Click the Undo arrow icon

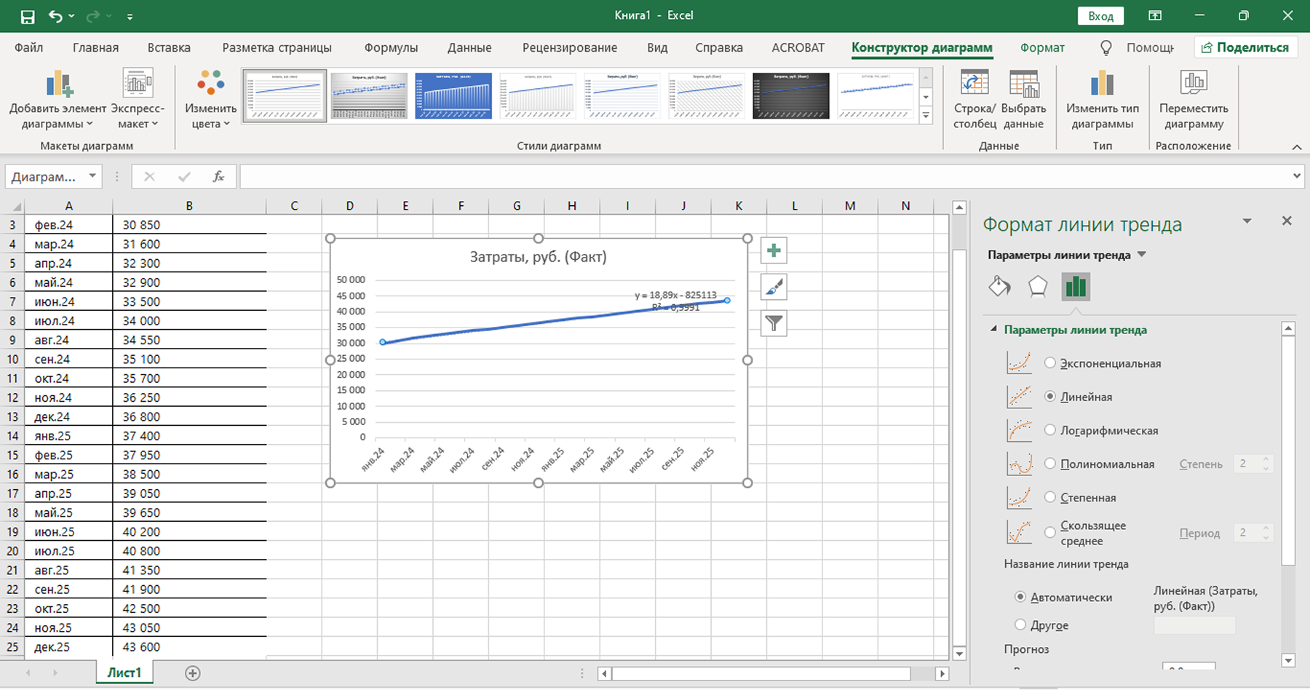click(55, 16)
